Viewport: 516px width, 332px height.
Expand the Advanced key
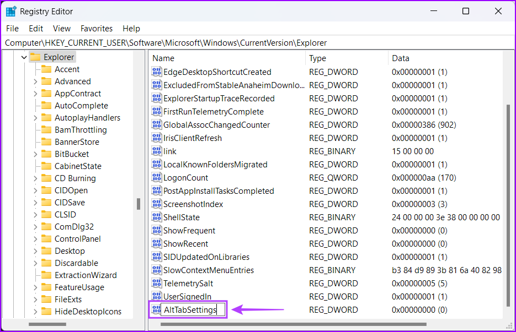tap(35, 81)
